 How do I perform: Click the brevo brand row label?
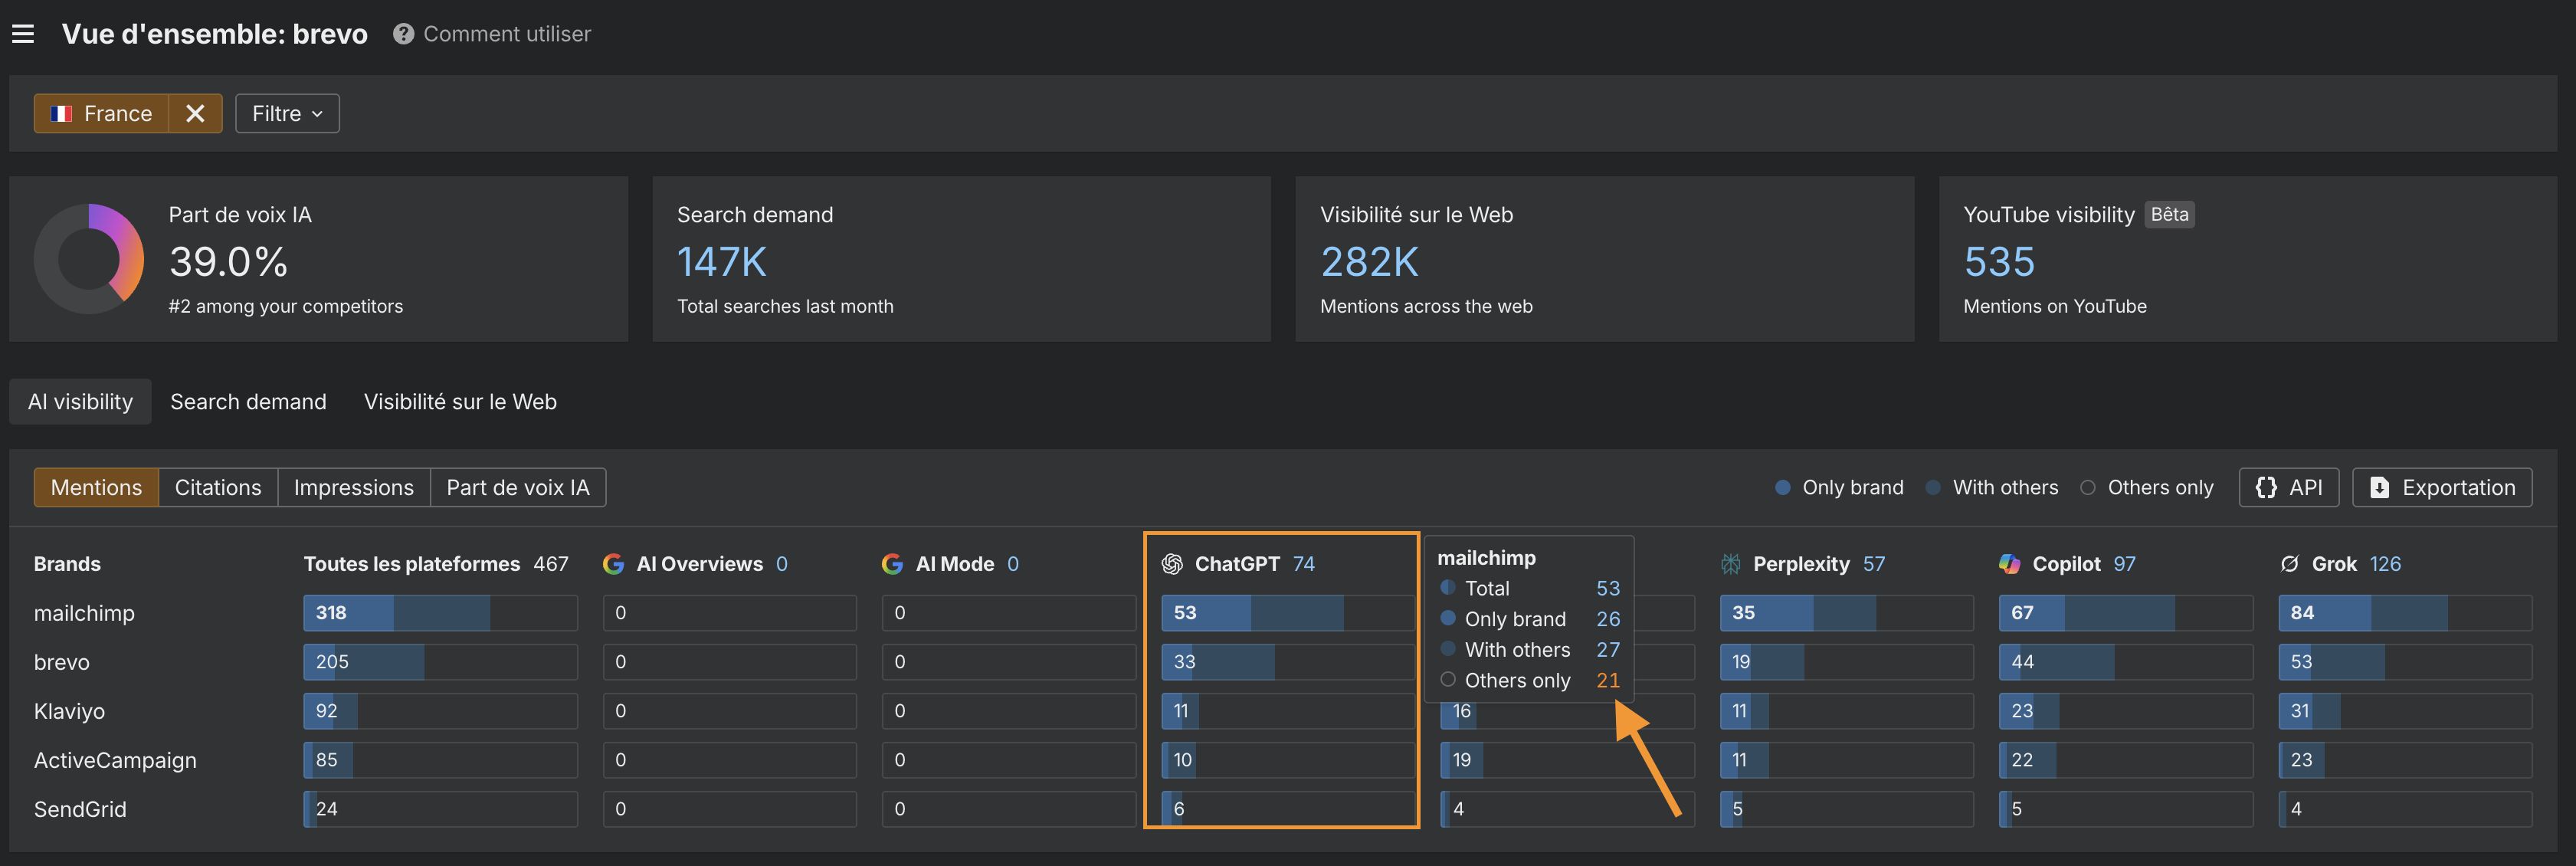tap(62, 662)
